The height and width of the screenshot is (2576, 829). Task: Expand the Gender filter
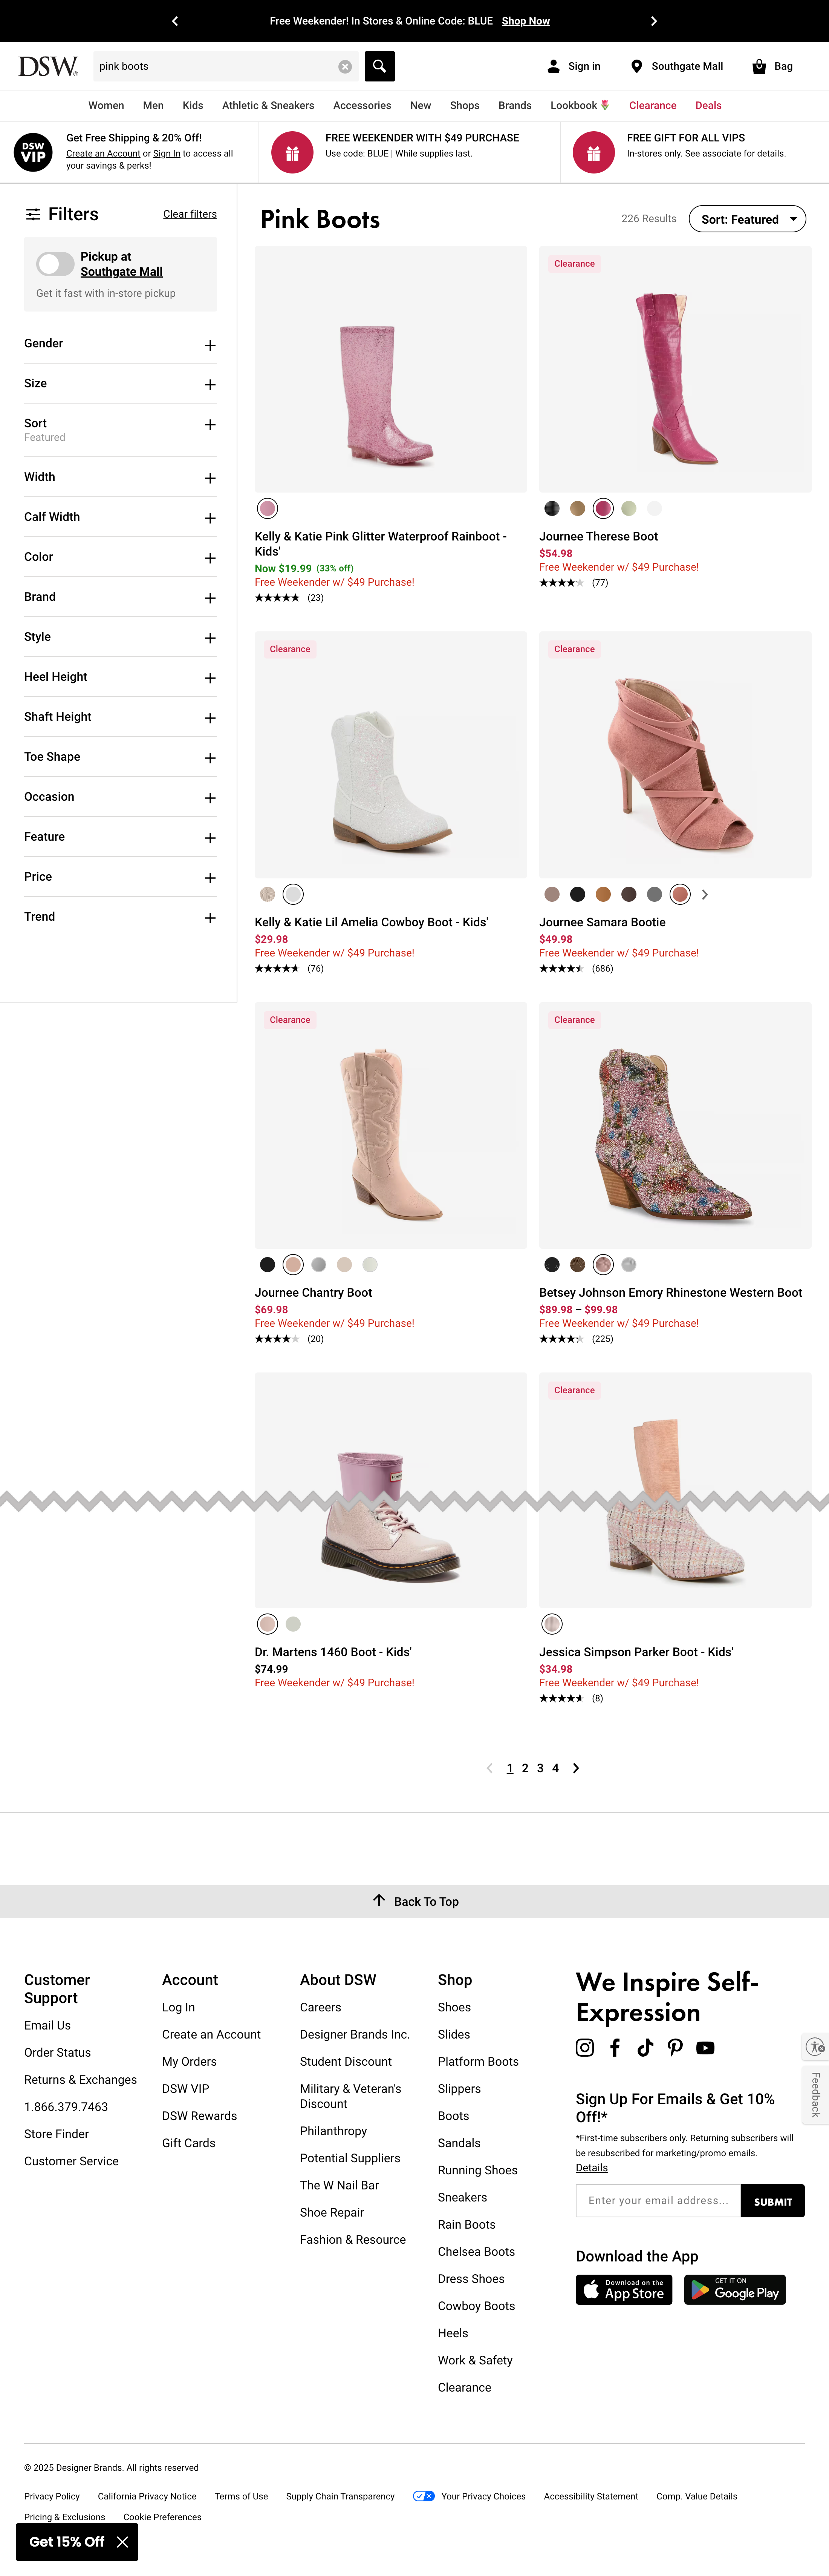coord(210,345)
